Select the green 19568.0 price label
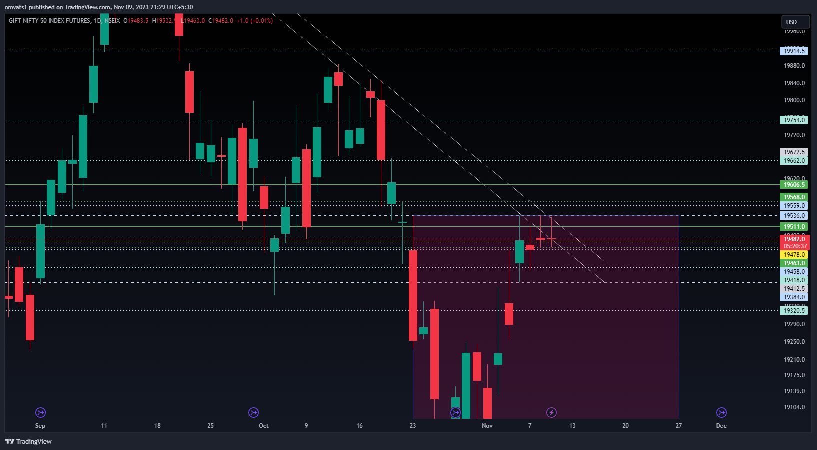Screen dimensions: 817x450 point(794,197)
